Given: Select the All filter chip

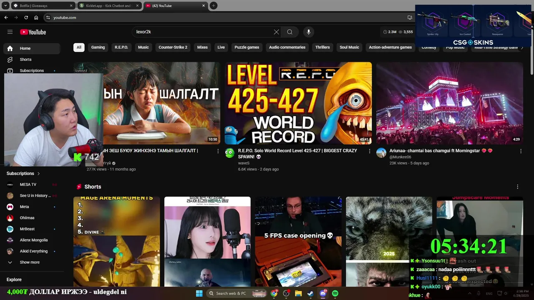Looking at the screenshot, I should (x=79, y=47).
